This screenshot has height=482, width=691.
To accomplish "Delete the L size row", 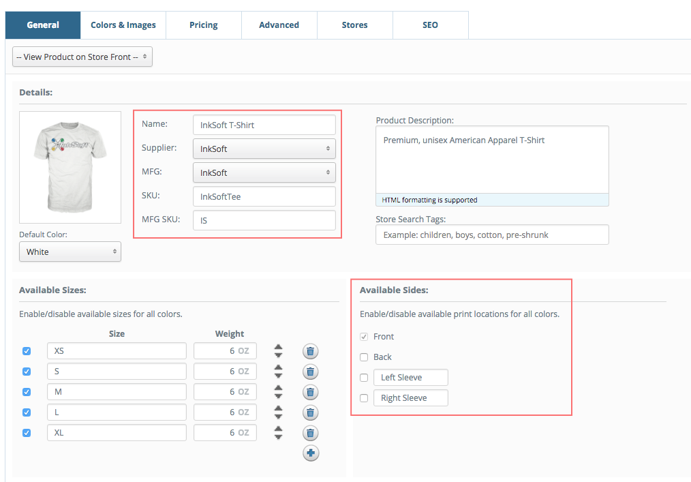I will click(311, 412).
